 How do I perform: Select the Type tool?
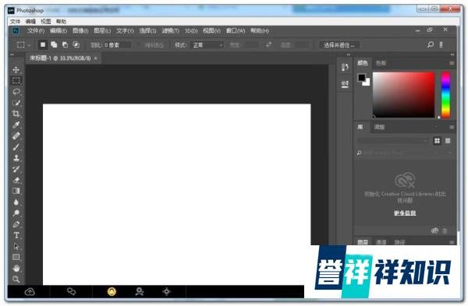click(16, 235)
